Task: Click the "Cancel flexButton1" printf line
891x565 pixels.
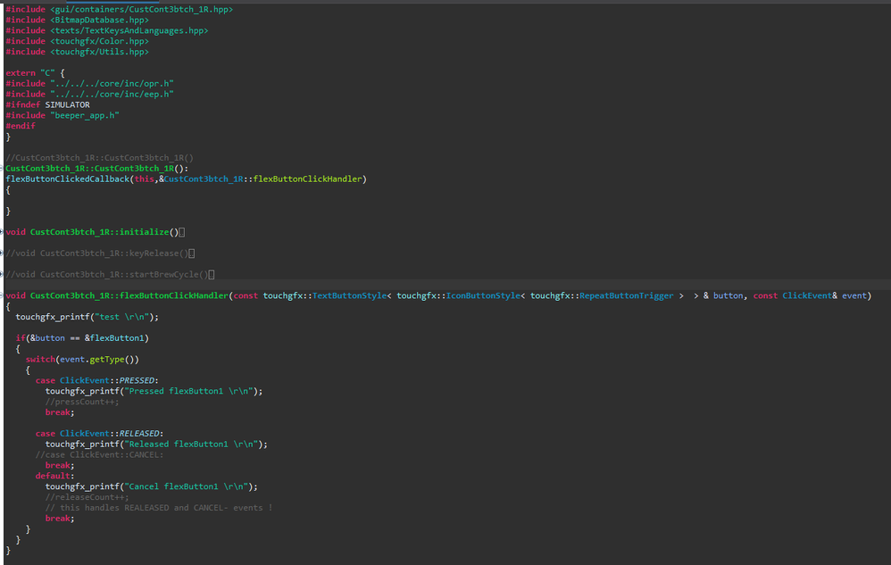Action: (x=152, y=486)
